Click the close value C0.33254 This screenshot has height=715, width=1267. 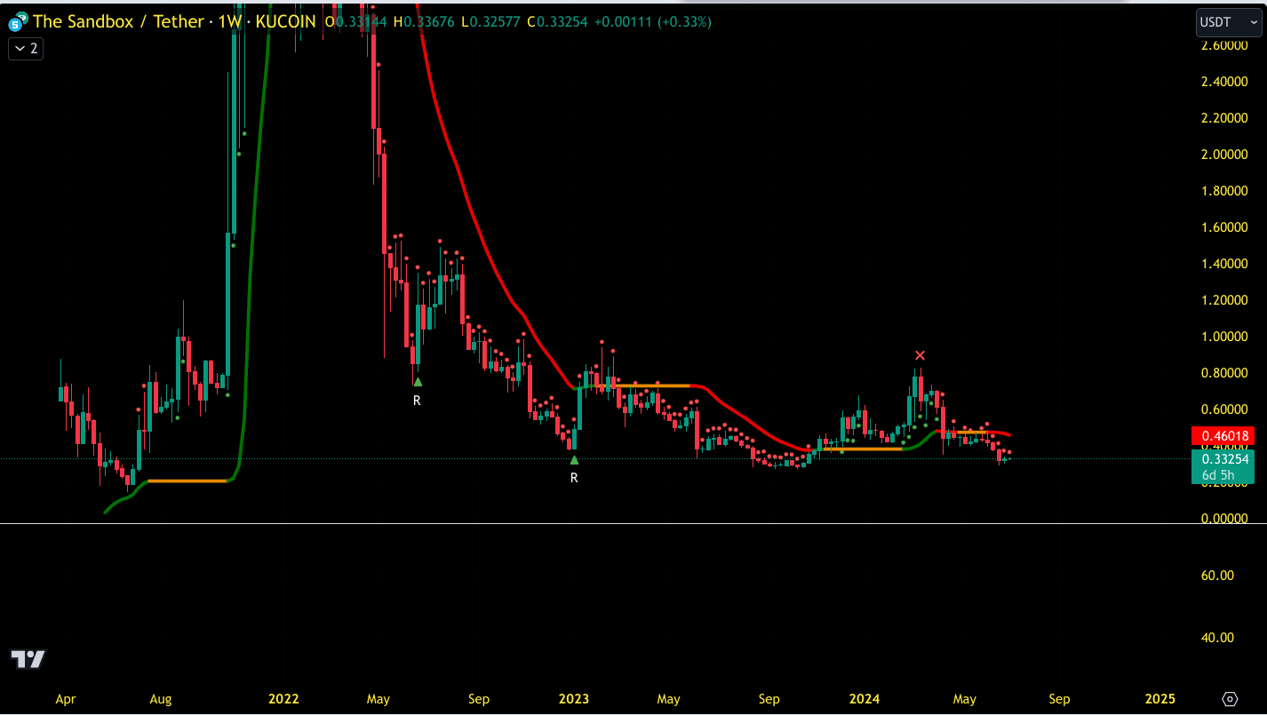(x=557, y=22)
